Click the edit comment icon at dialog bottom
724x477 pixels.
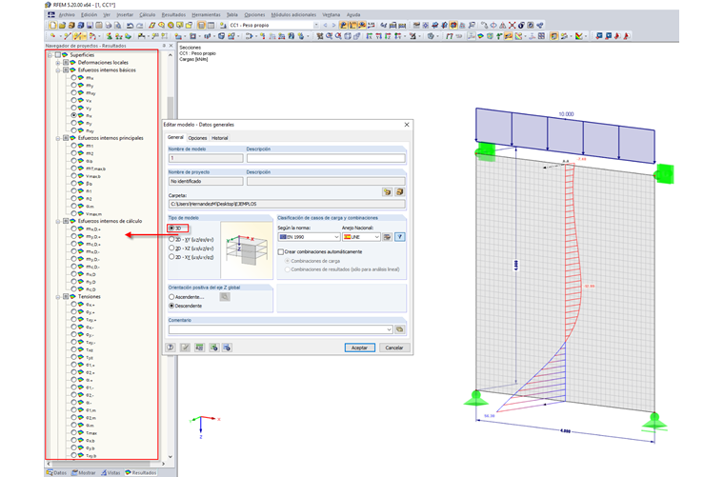185,348
